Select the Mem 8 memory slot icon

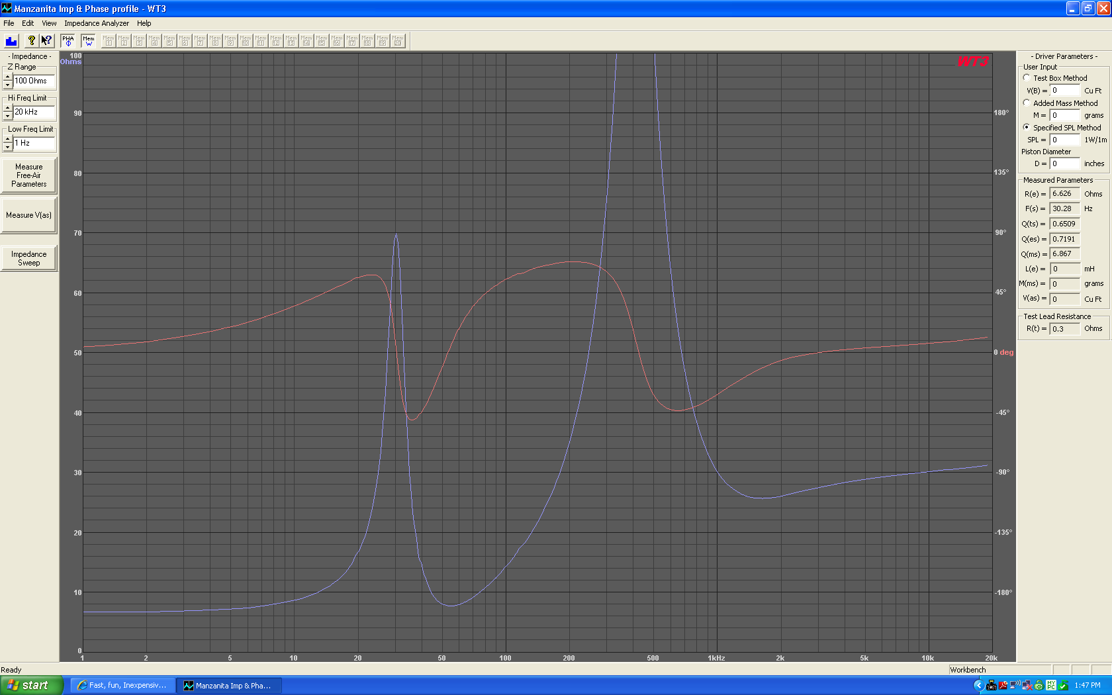coord(215,41)
